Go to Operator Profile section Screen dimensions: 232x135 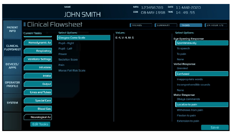click(x=12, y=84)
